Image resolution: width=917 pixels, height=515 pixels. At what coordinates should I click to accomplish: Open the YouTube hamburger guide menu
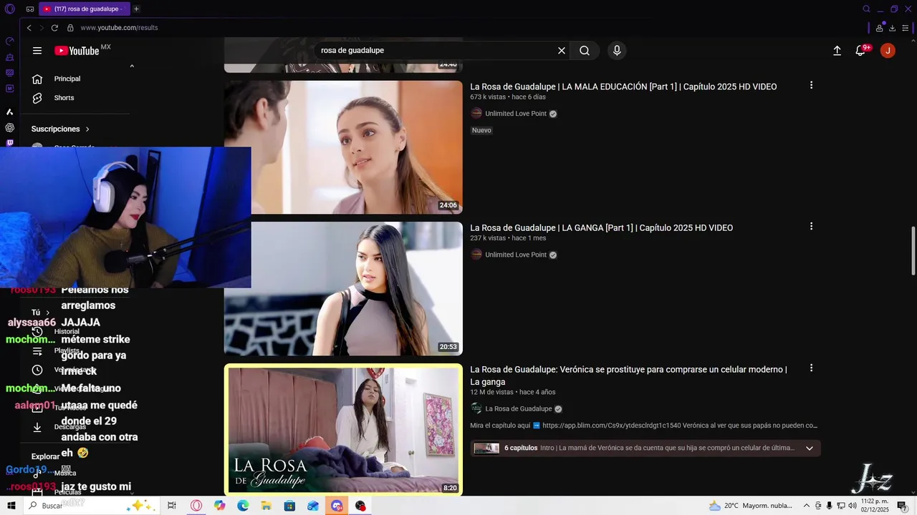[x=37, y=51]
